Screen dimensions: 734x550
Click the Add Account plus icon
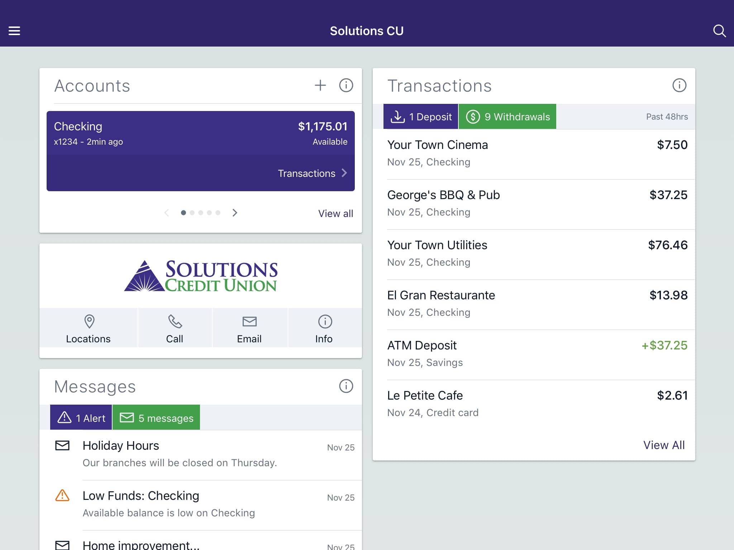click(320, 86)
